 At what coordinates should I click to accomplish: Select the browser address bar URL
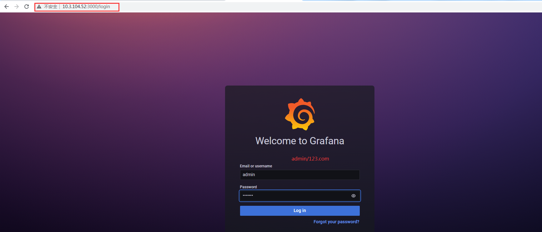coord(86,7)
